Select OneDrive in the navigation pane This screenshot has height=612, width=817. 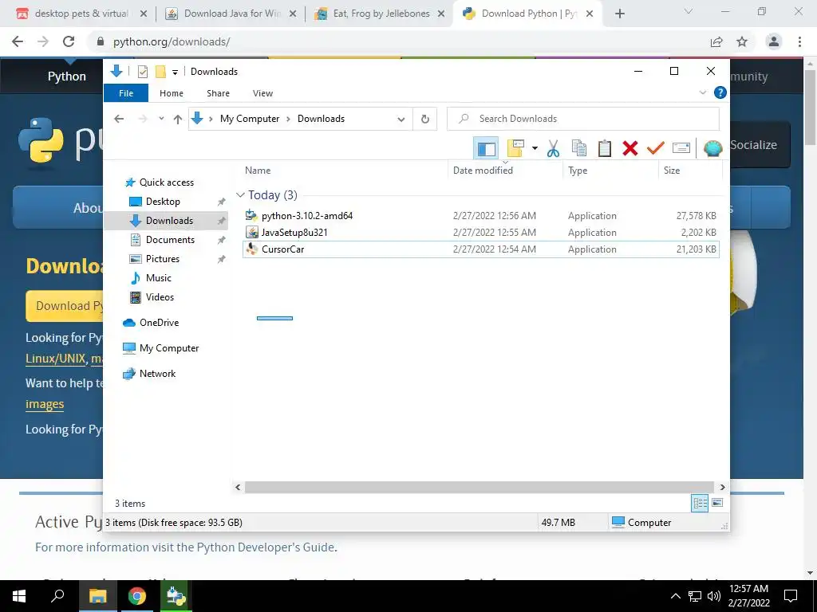[x=159, y=323]
